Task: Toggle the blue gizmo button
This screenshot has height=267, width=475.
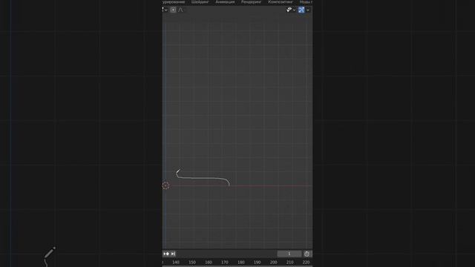Action: click(x=301, y=10)
